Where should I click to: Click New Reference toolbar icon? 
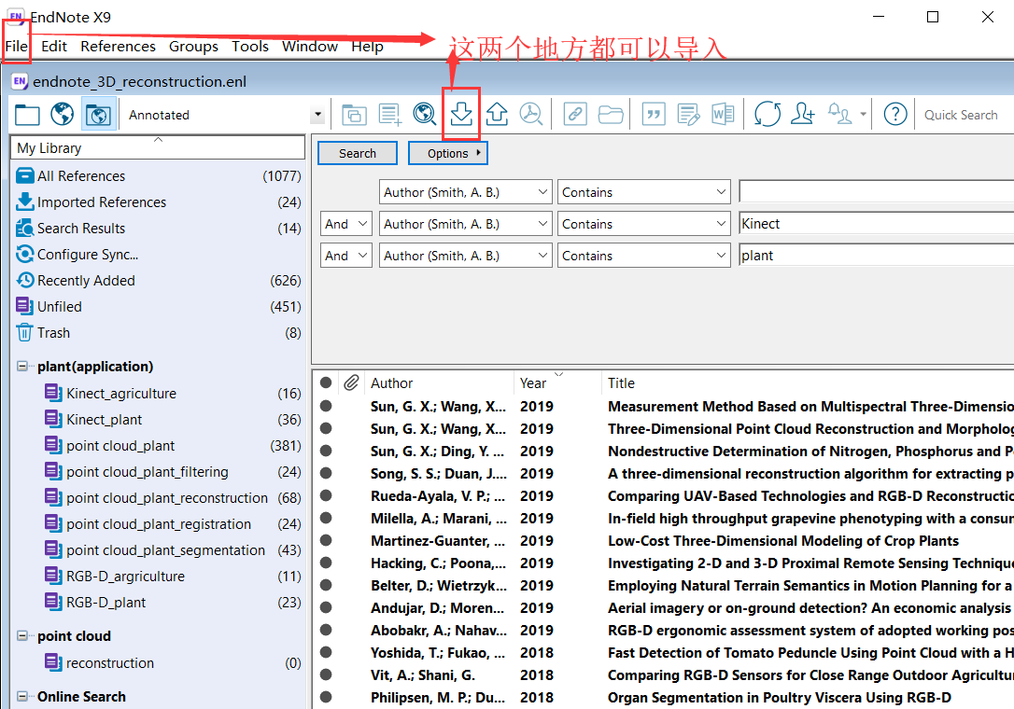click(x=390, y=115)
